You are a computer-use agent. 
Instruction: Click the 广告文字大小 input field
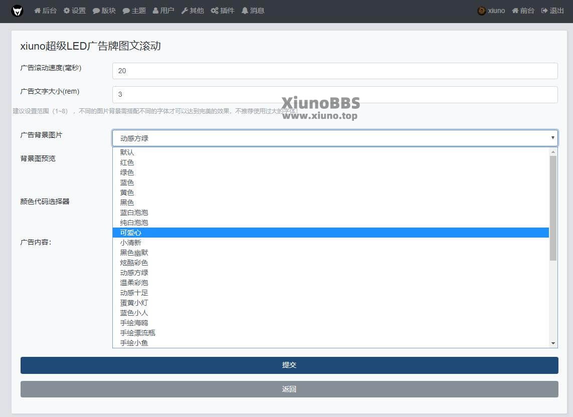point(335,94)
